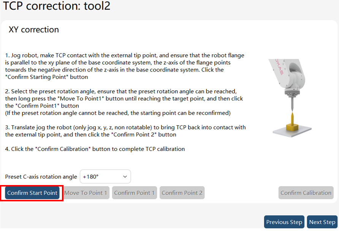Image resolution: width=339 pixels, height=231 pixels.
Task: Select the 'TCP correction: tool2' title
Action: tap(57, 6)
